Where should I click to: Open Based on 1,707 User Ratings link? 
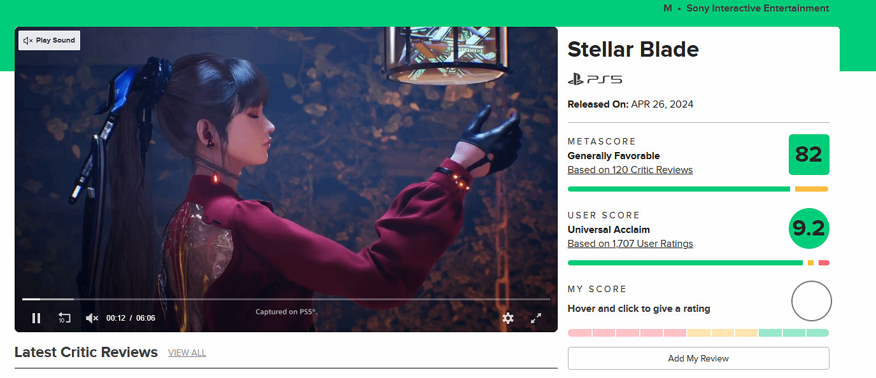tap(630, 244)
